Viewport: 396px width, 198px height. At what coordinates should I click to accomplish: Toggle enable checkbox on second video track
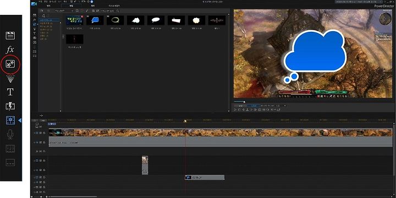(40, 161)
